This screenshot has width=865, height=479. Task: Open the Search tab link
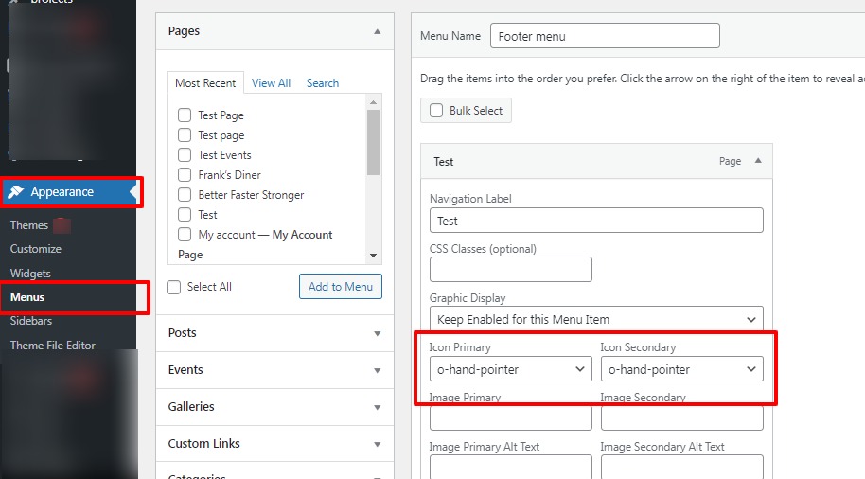[x=322, y=83]
